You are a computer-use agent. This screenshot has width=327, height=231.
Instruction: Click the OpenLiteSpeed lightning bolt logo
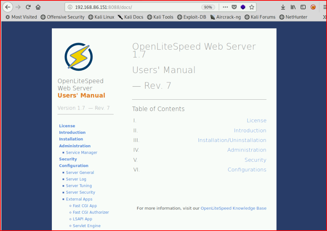(78, 57)
